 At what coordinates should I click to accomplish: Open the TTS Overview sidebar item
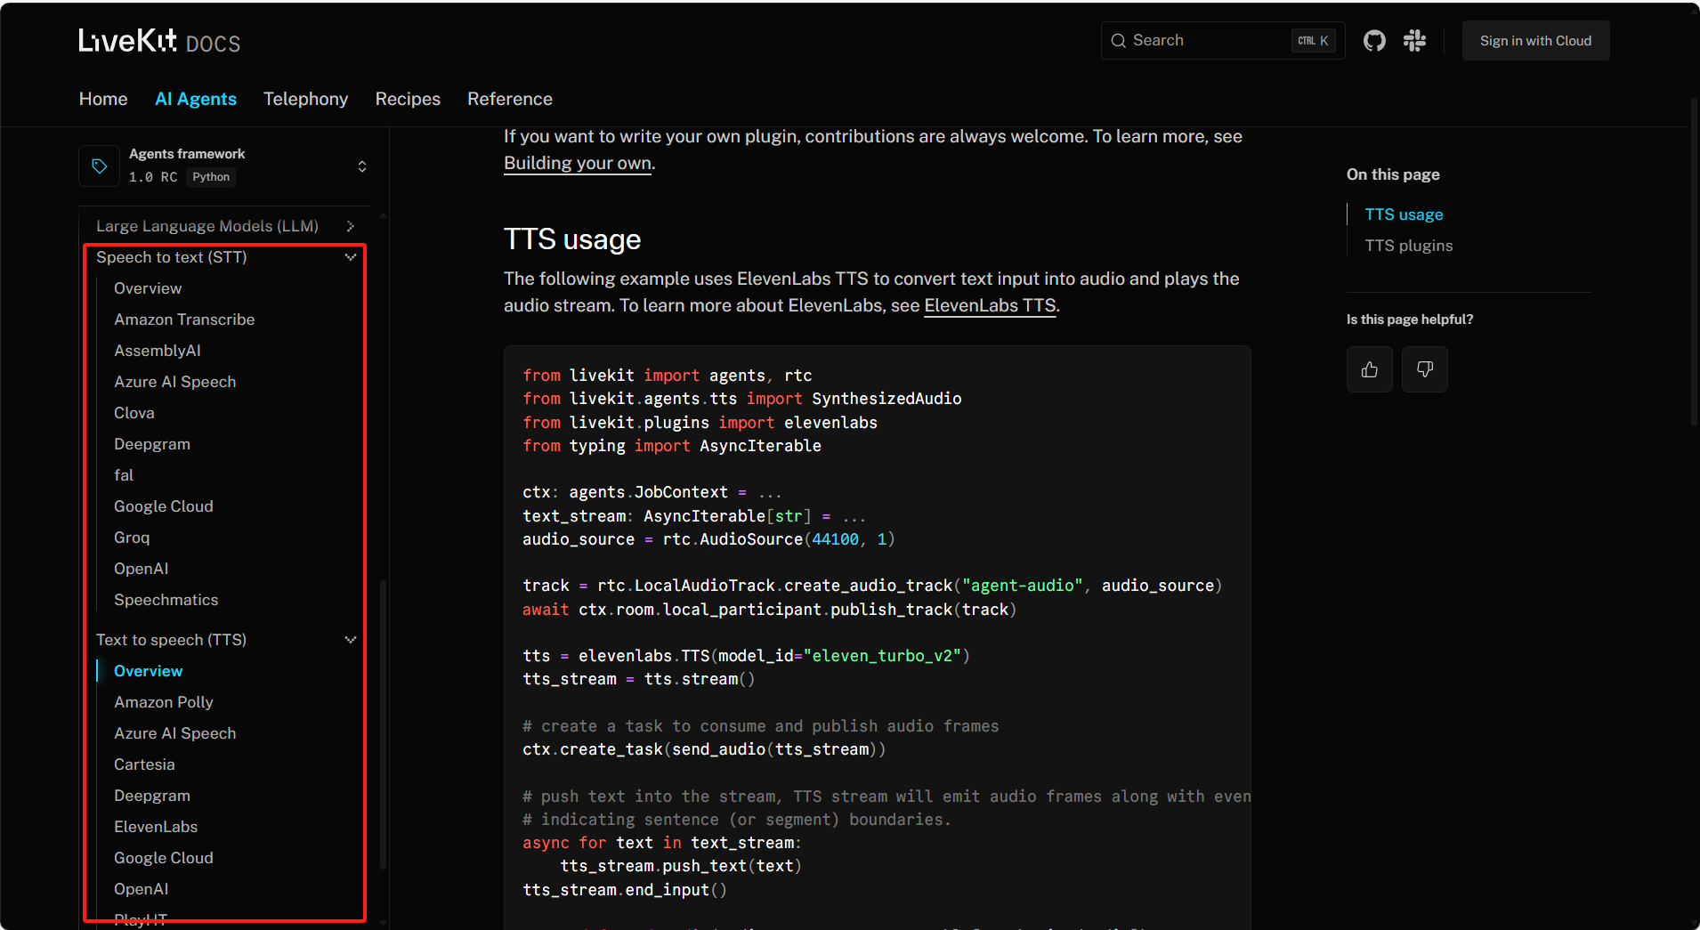point(149,671)
